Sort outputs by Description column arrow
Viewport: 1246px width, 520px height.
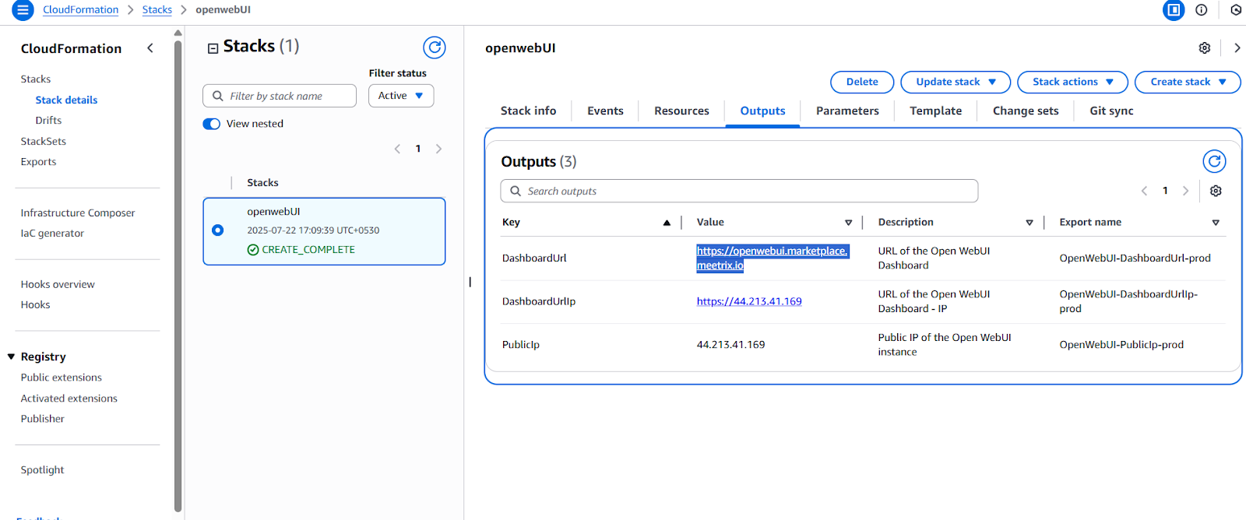(x=1030, y=223)
